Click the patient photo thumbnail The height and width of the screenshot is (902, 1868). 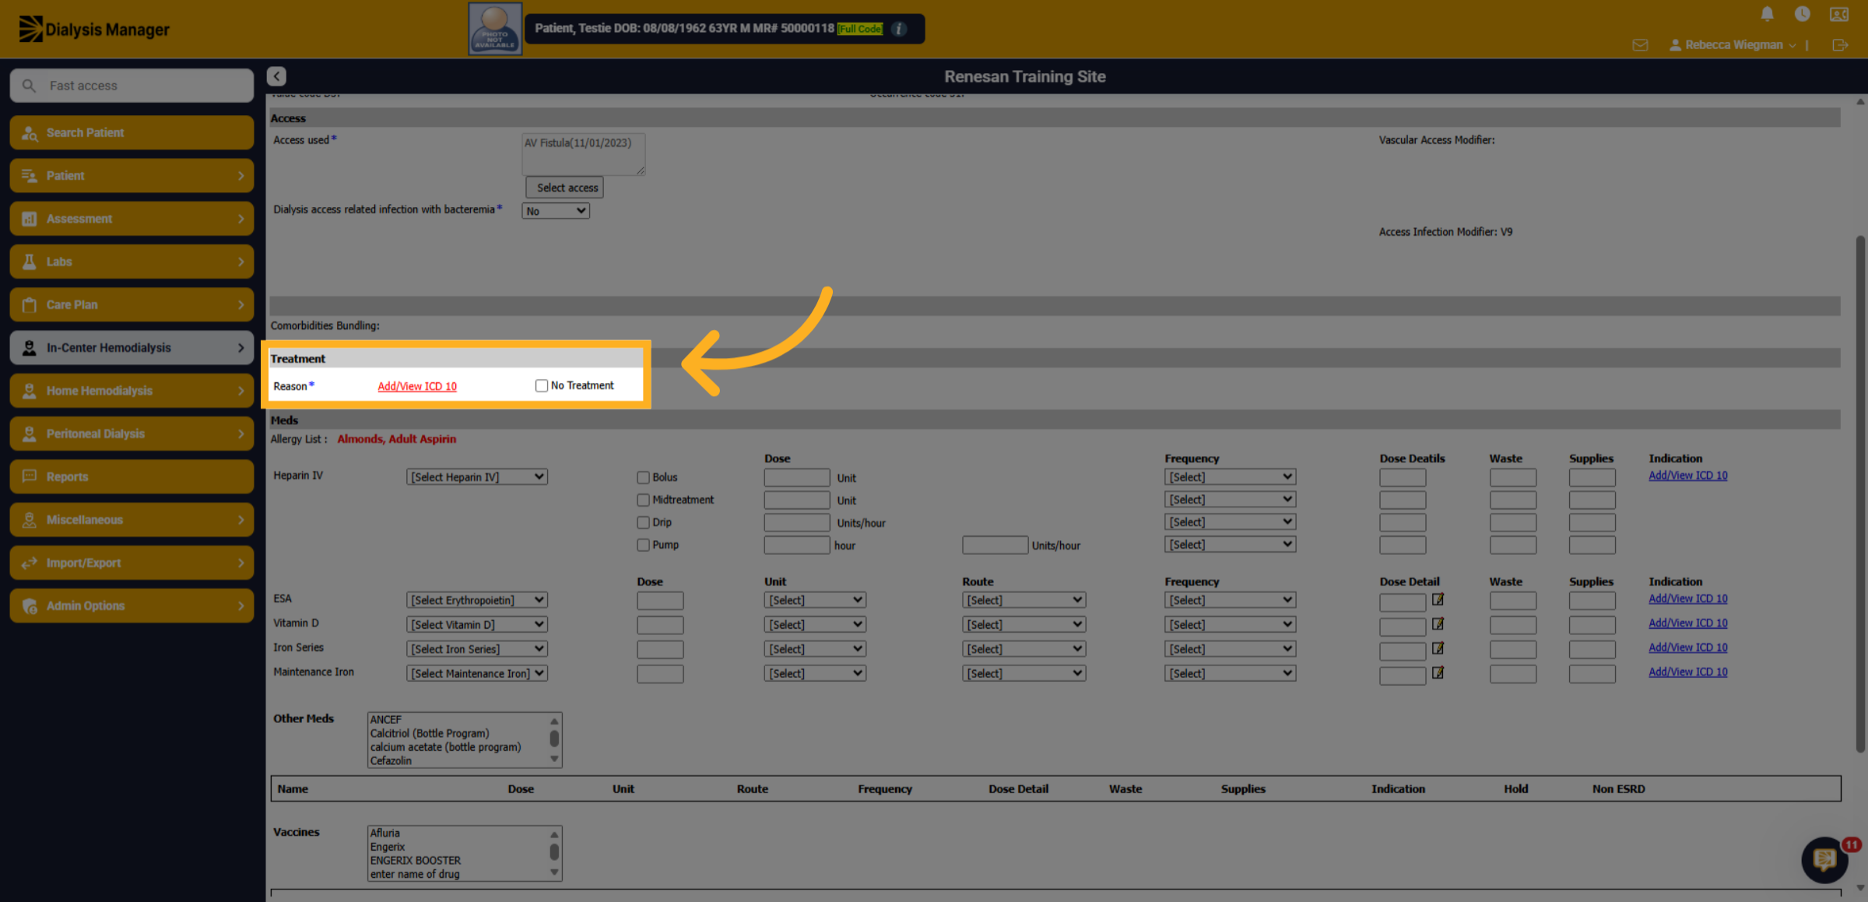(x=495, y=29)
